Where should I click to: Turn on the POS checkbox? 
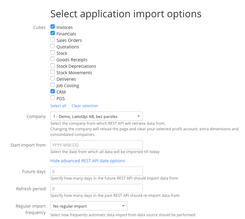coord(53,98)
